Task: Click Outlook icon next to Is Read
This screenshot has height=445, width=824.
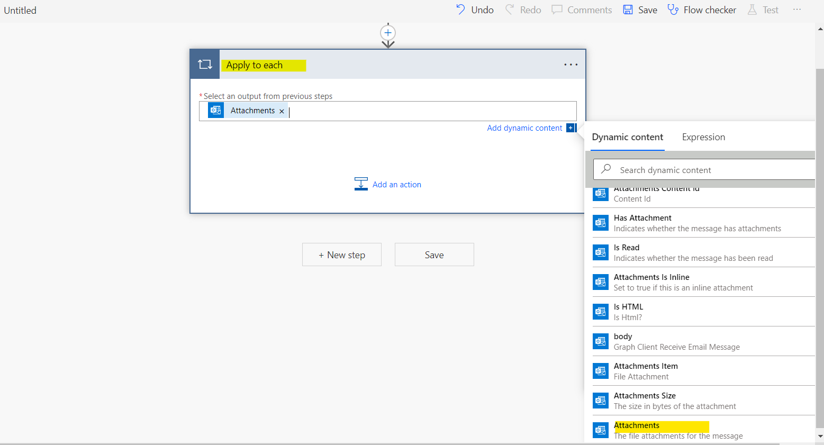Action: pyautogui.click(x=601, y=252)
